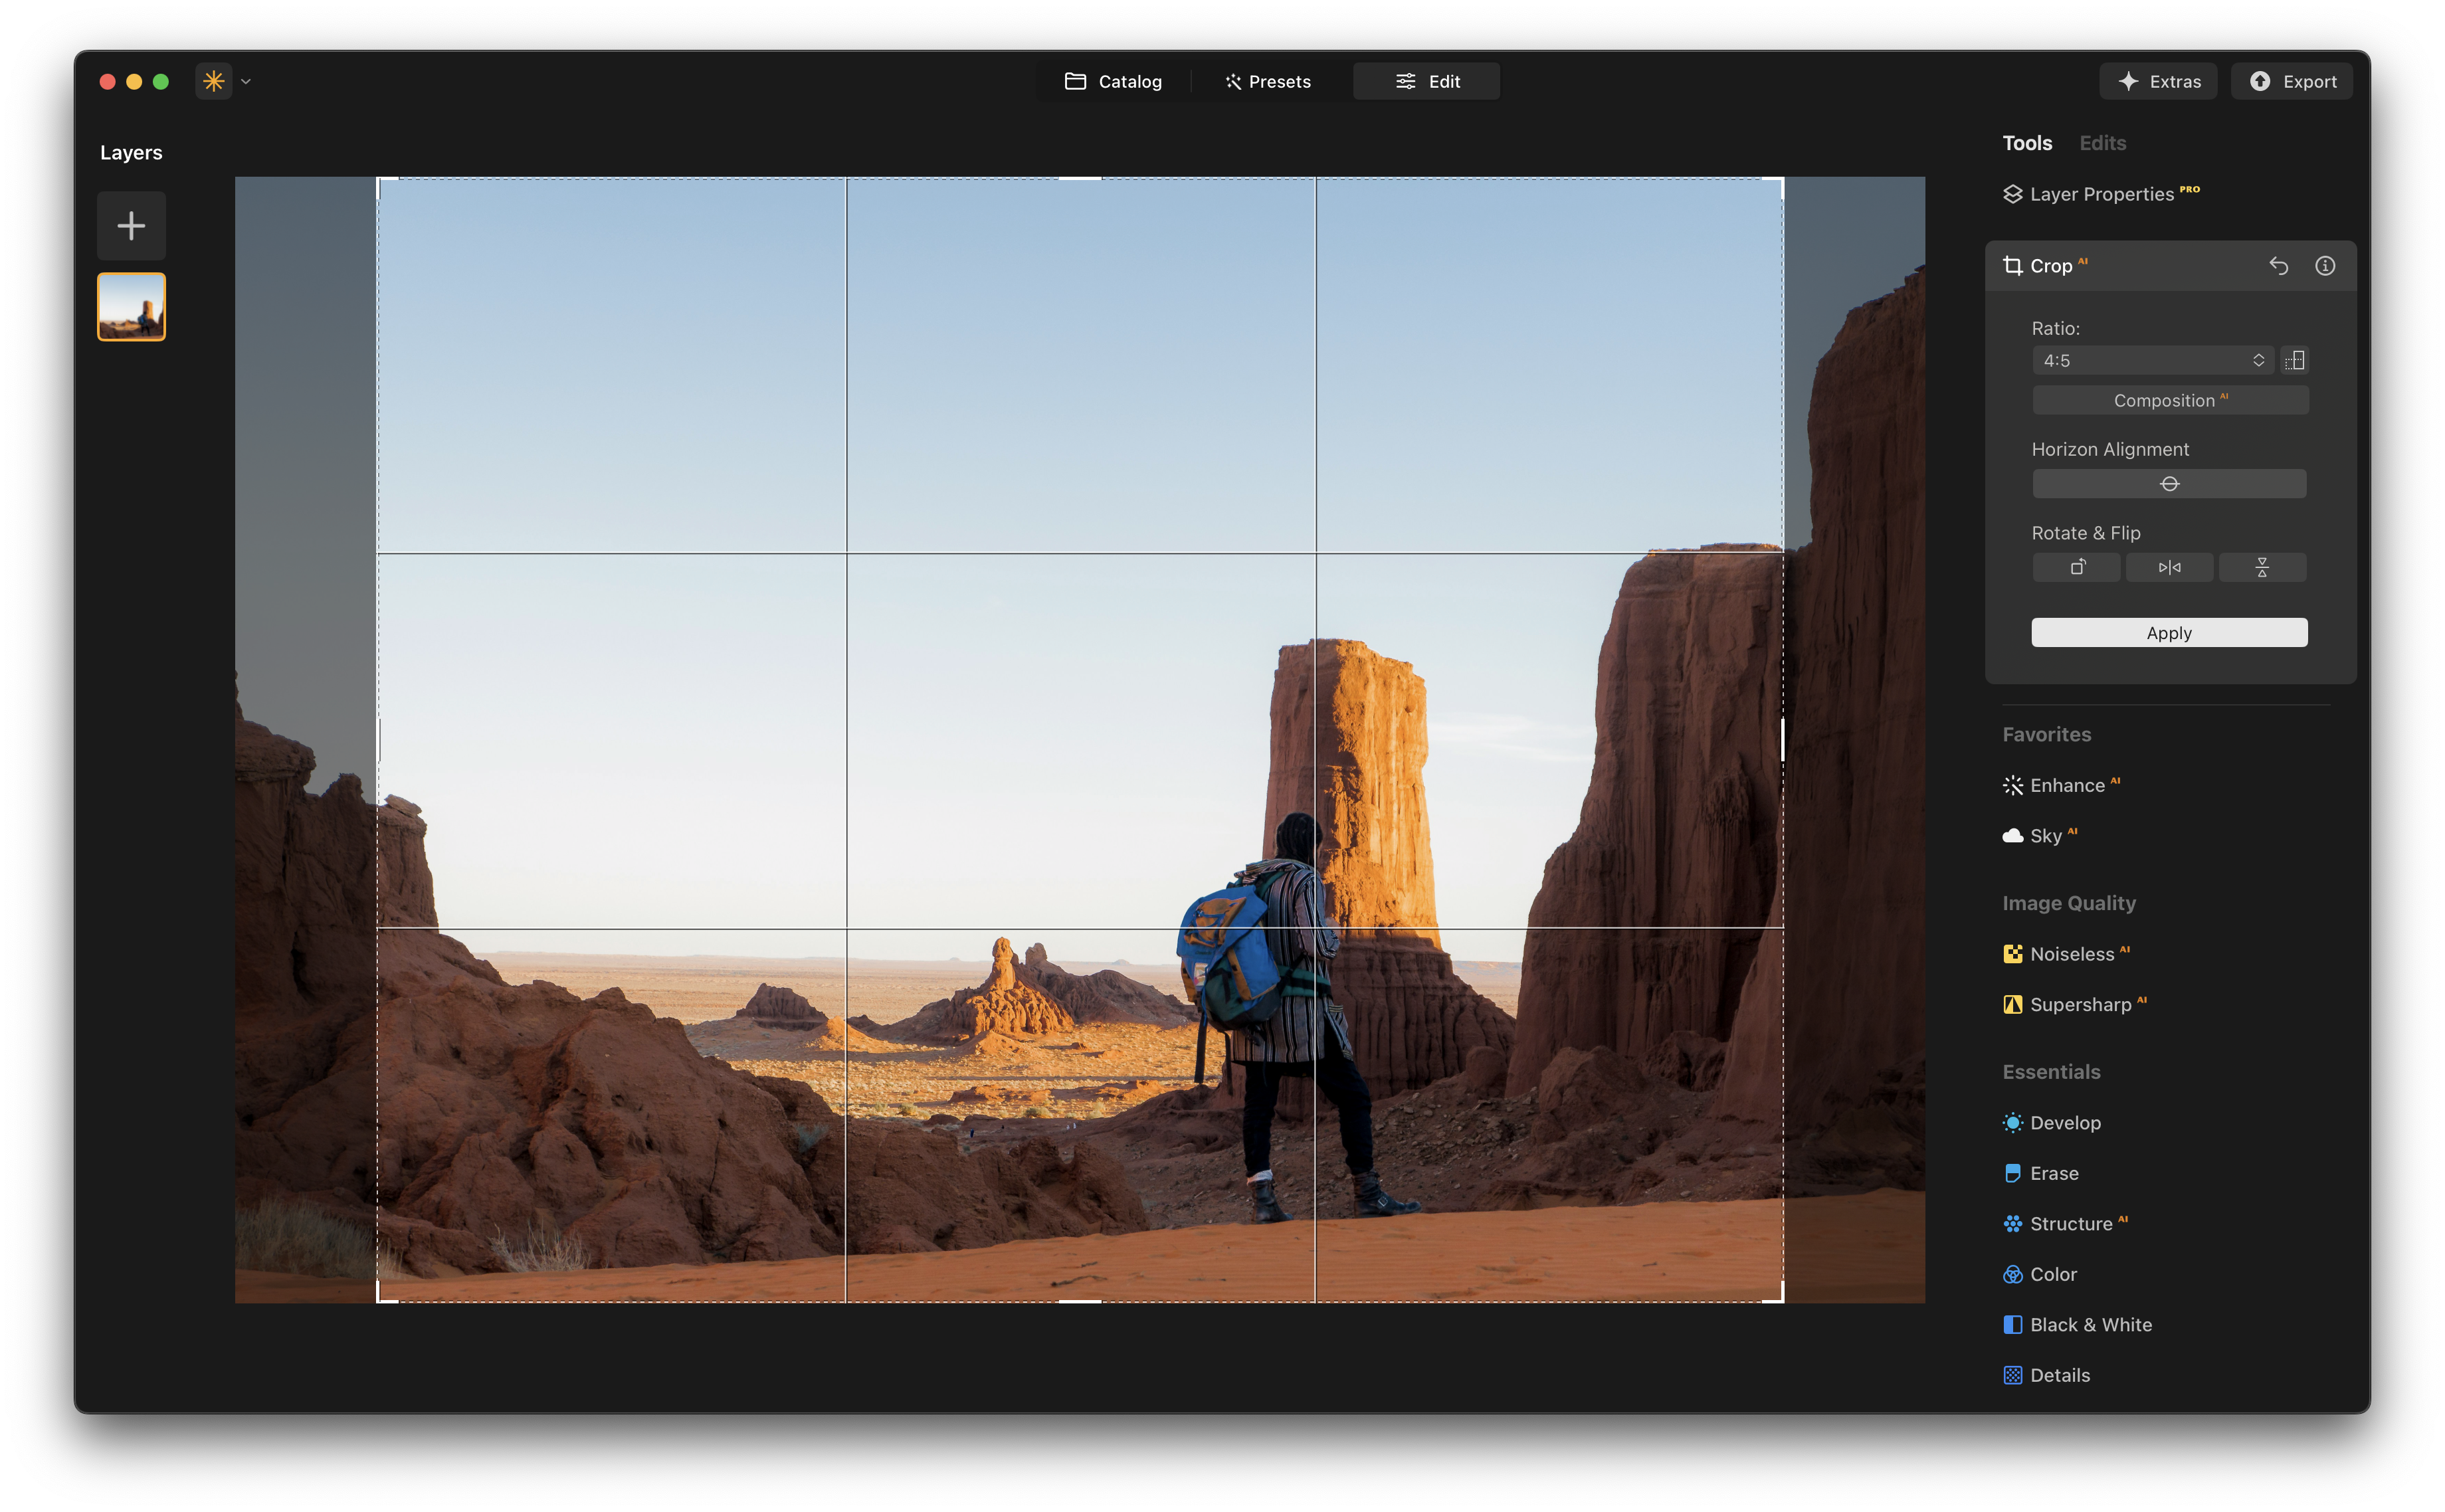This screenshot has height=1512, width=2445.
Task: Collapse the Crop tool panel
Action: [x=2050, y=266]
